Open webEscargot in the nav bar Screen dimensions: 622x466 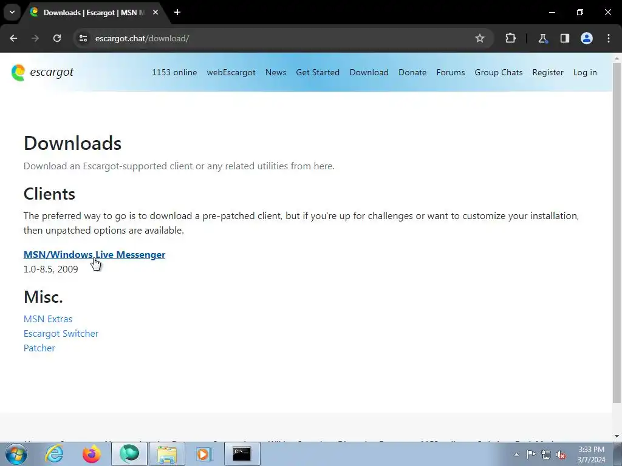pos(231,73)
